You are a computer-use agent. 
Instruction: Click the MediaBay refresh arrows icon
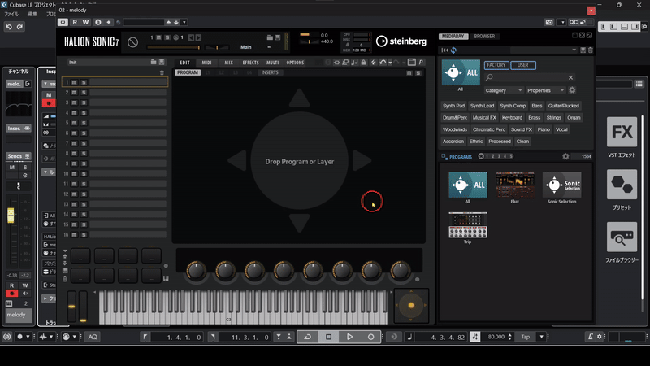[x=453, y=50]
